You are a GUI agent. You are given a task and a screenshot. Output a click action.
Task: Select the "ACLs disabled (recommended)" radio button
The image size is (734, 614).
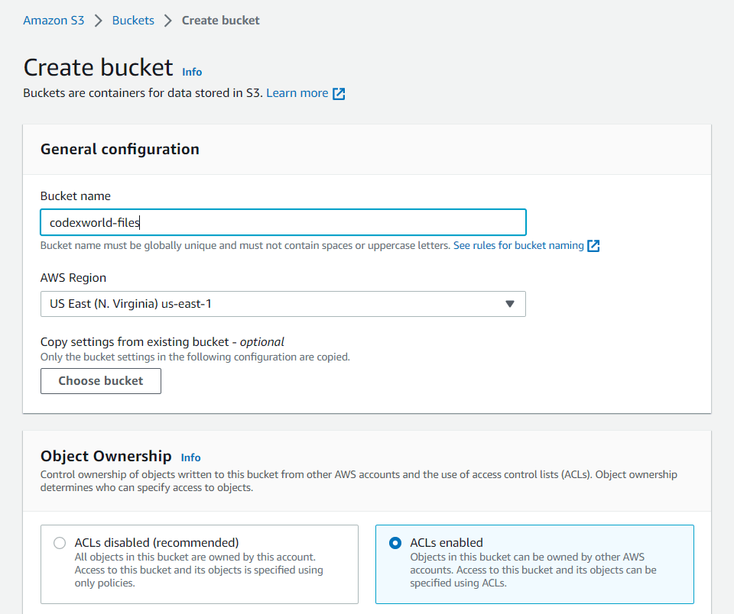60,542
